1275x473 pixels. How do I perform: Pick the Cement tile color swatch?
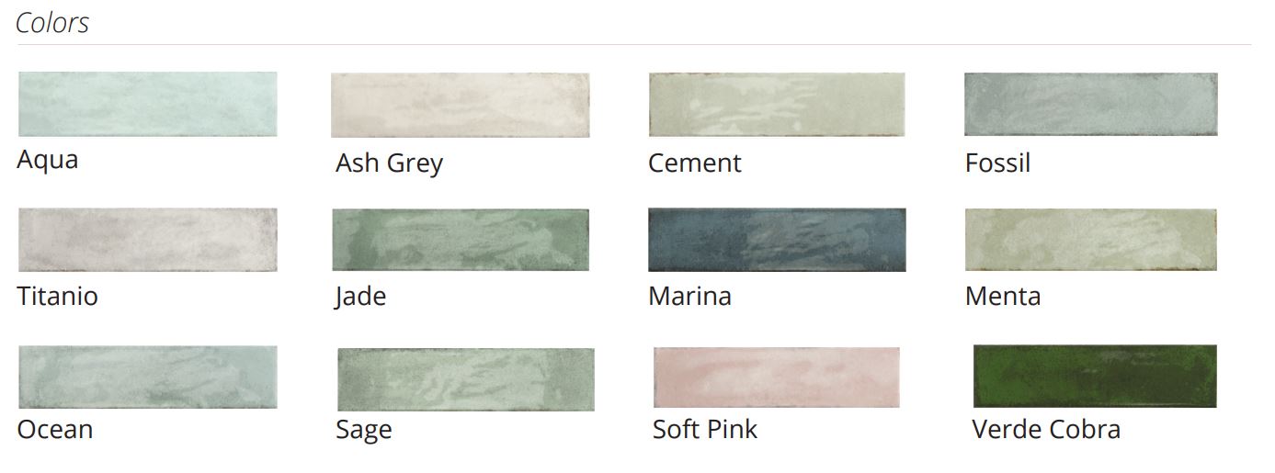click(x=777, y=105)
